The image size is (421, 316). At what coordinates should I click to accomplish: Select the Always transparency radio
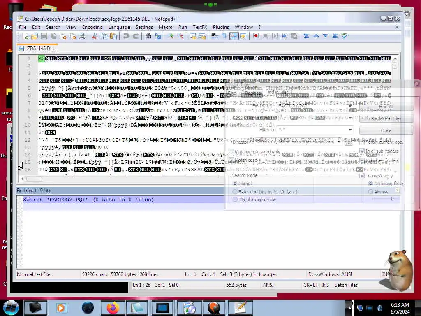point(370,192)
